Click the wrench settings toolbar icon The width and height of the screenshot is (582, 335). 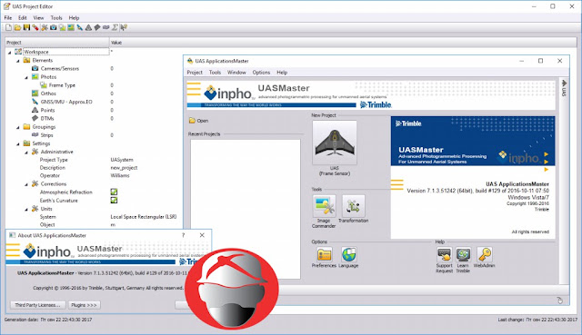click(45, 27)
